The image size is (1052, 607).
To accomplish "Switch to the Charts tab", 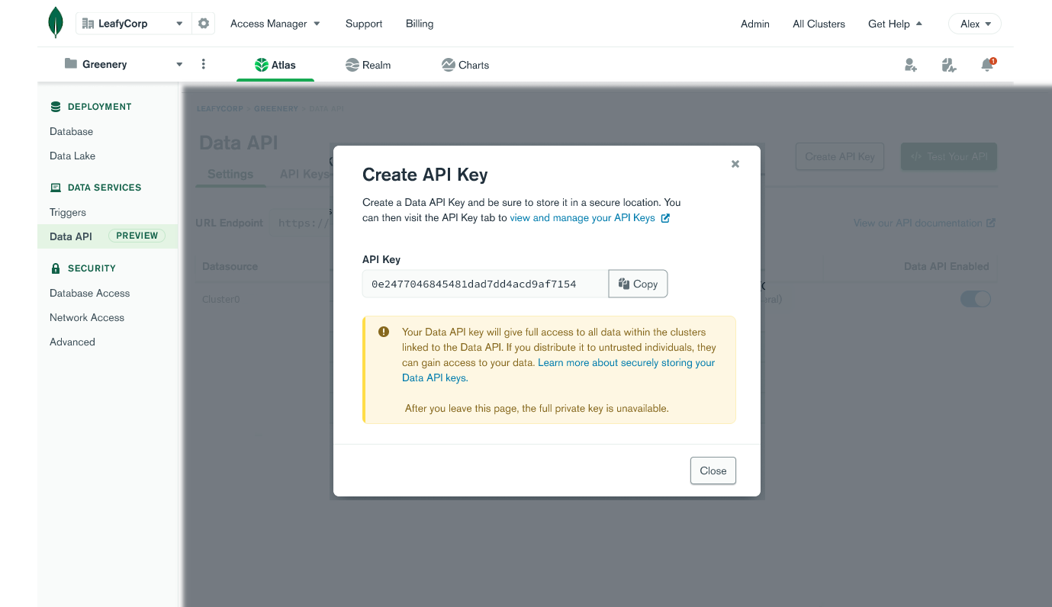I will (x=465, y=65).
